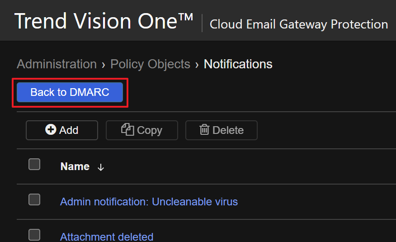
Task: Click the sort arrow beside Name
Action: coord(101,167)
